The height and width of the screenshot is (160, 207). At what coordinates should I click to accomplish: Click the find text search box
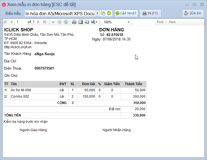(144, 22)
